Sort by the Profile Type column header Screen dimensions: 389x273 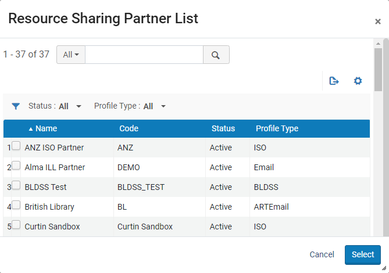tap(277, 128)
